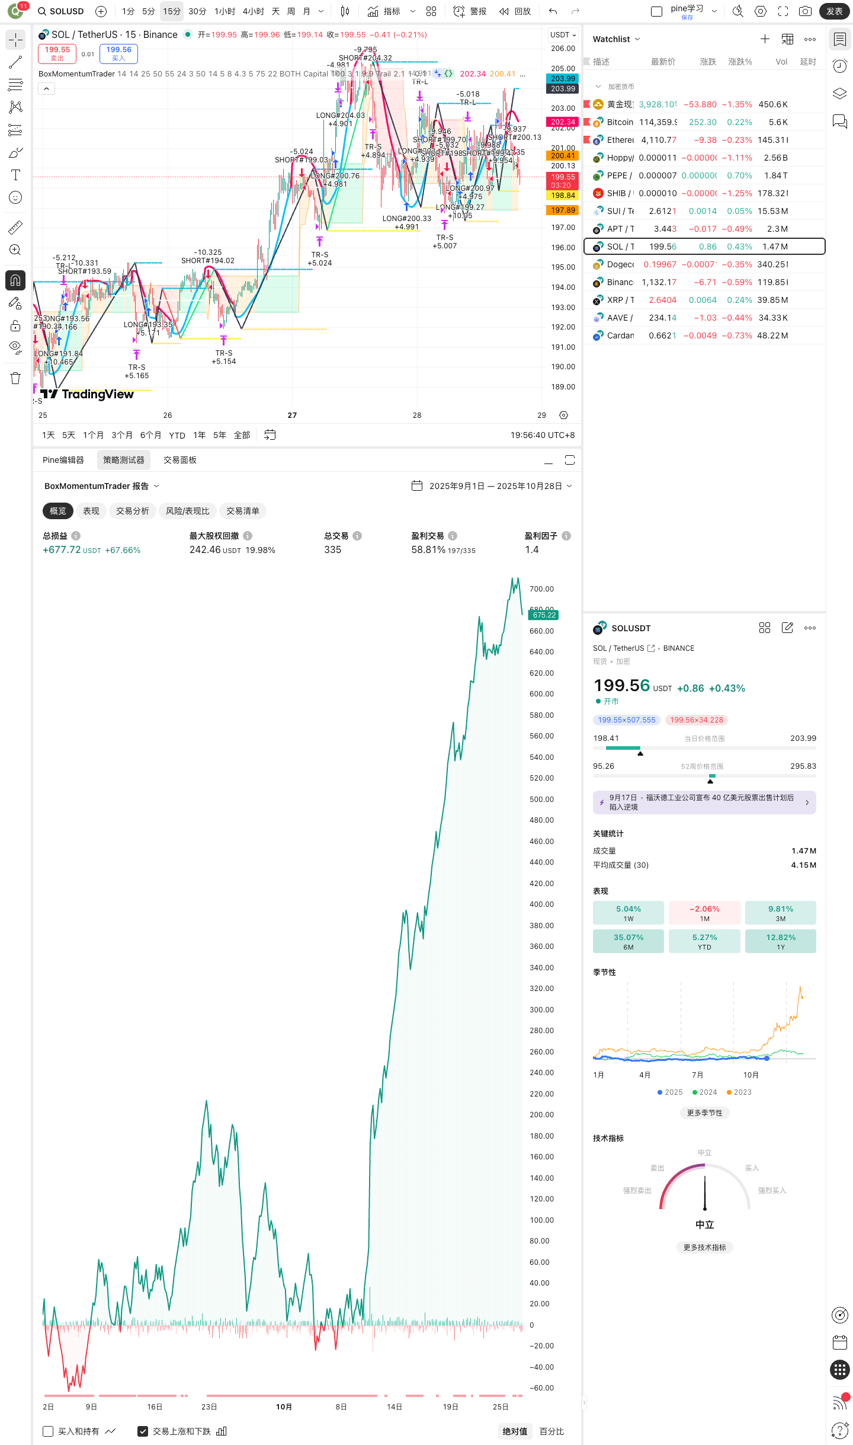Click the trash remove drawings icon

[15, 378]
